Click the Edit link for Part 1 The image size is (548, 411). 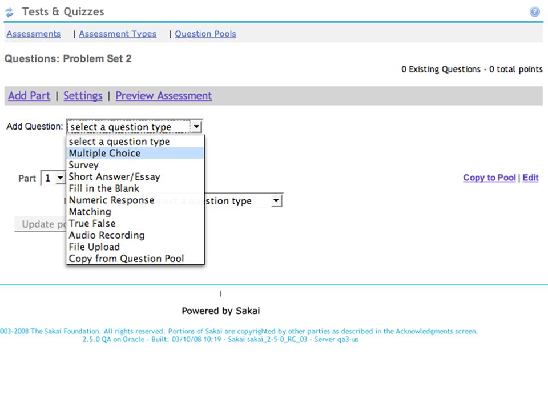(530, 178)
